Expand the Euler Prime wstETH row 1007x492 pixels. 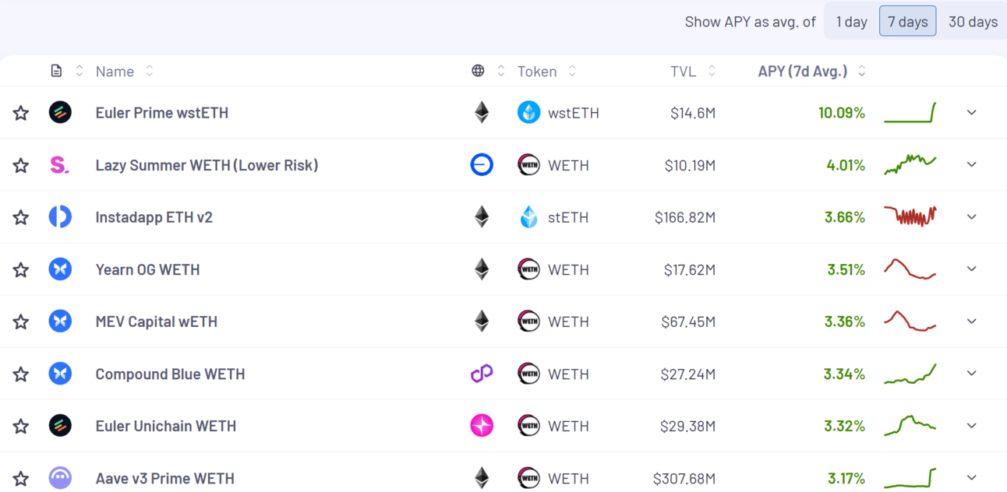pos(971,112)
